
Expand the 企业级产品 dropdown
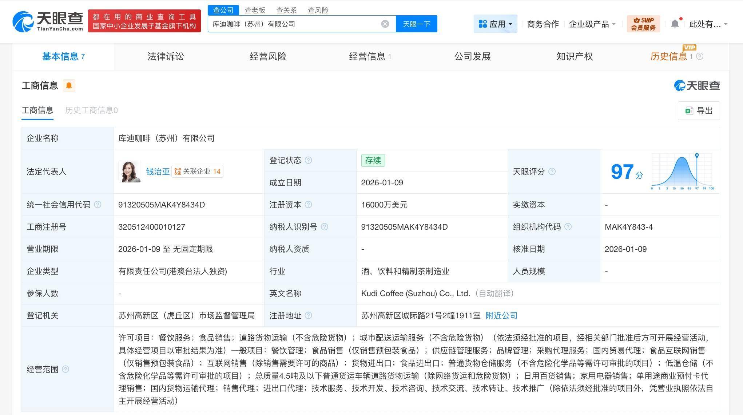592,24
